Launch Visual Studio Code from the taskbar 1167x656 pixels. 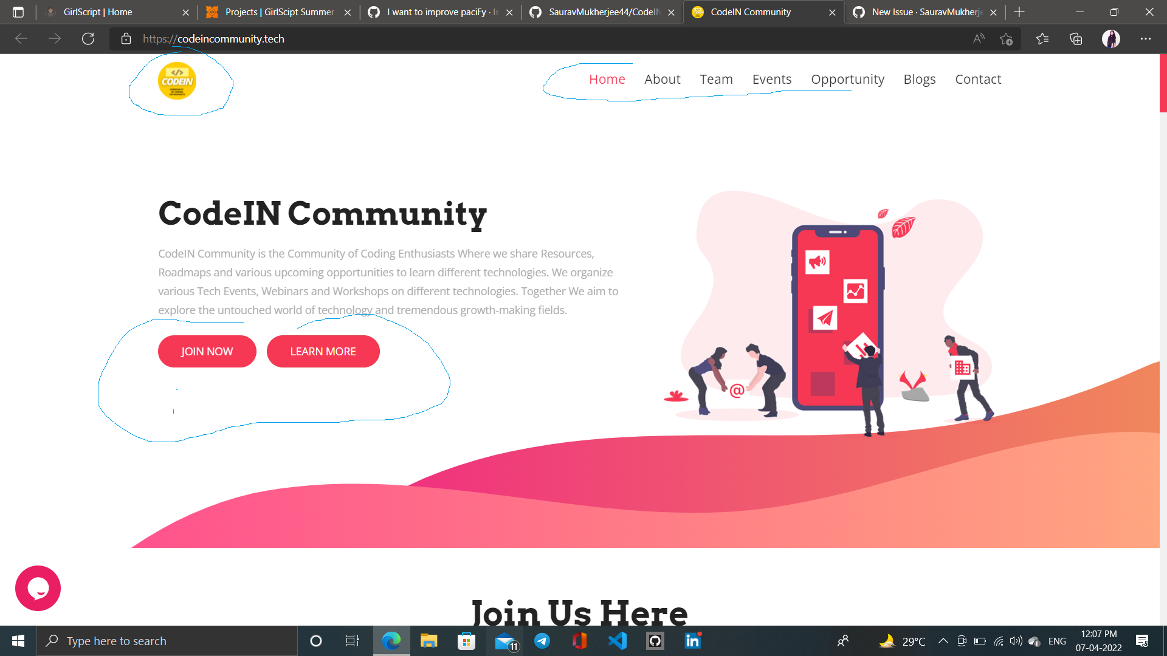617,640
